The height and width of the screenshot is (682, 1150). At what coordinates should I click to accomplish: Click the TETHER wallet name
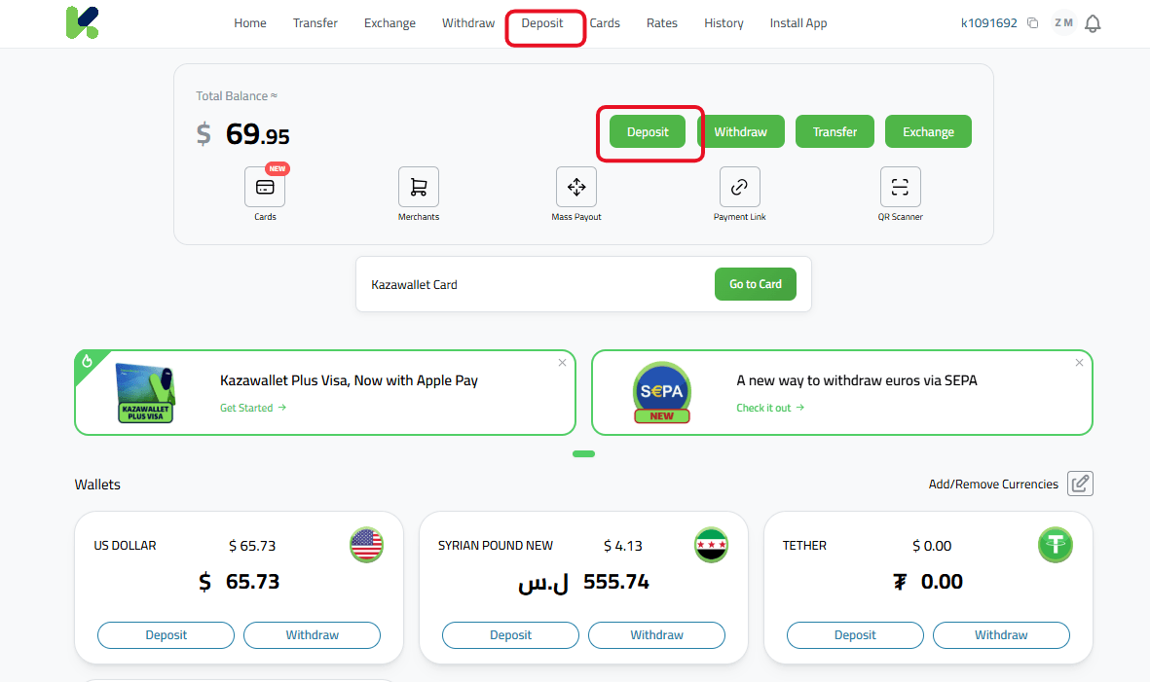coord(804,546)
